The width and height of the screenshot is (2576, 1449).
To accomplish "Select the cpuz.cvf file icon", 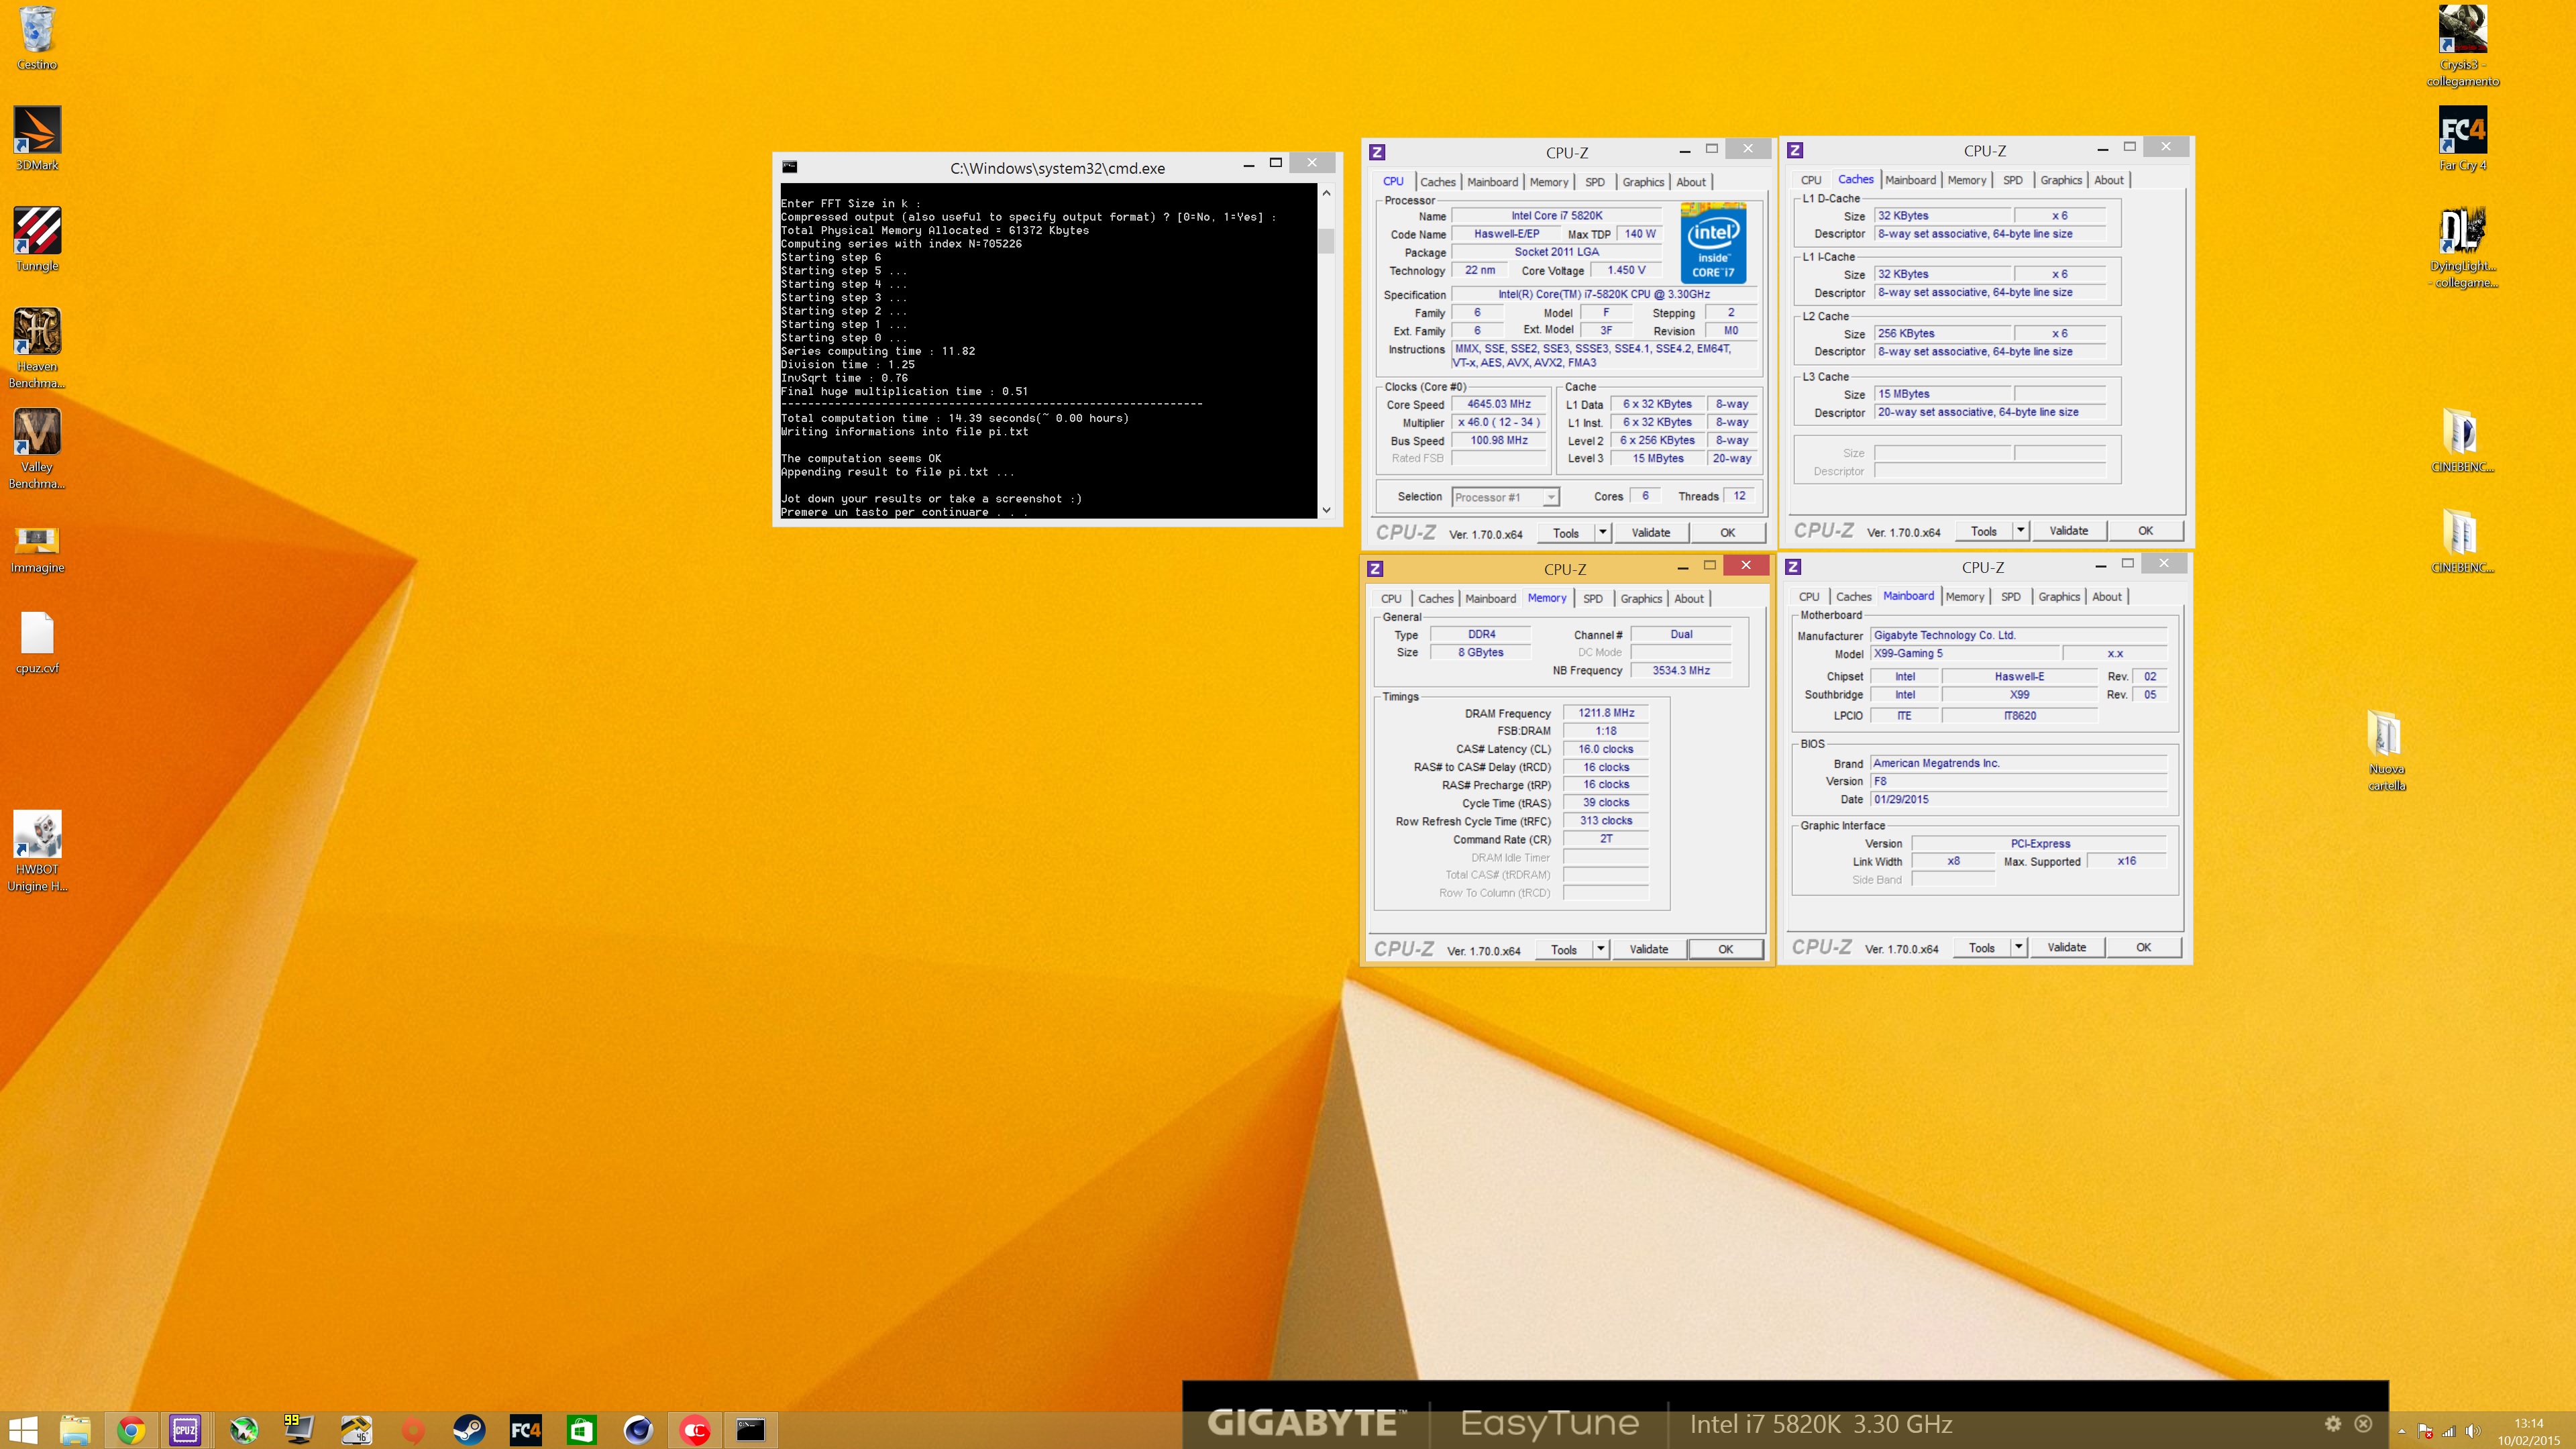I will tap(37, 643).
